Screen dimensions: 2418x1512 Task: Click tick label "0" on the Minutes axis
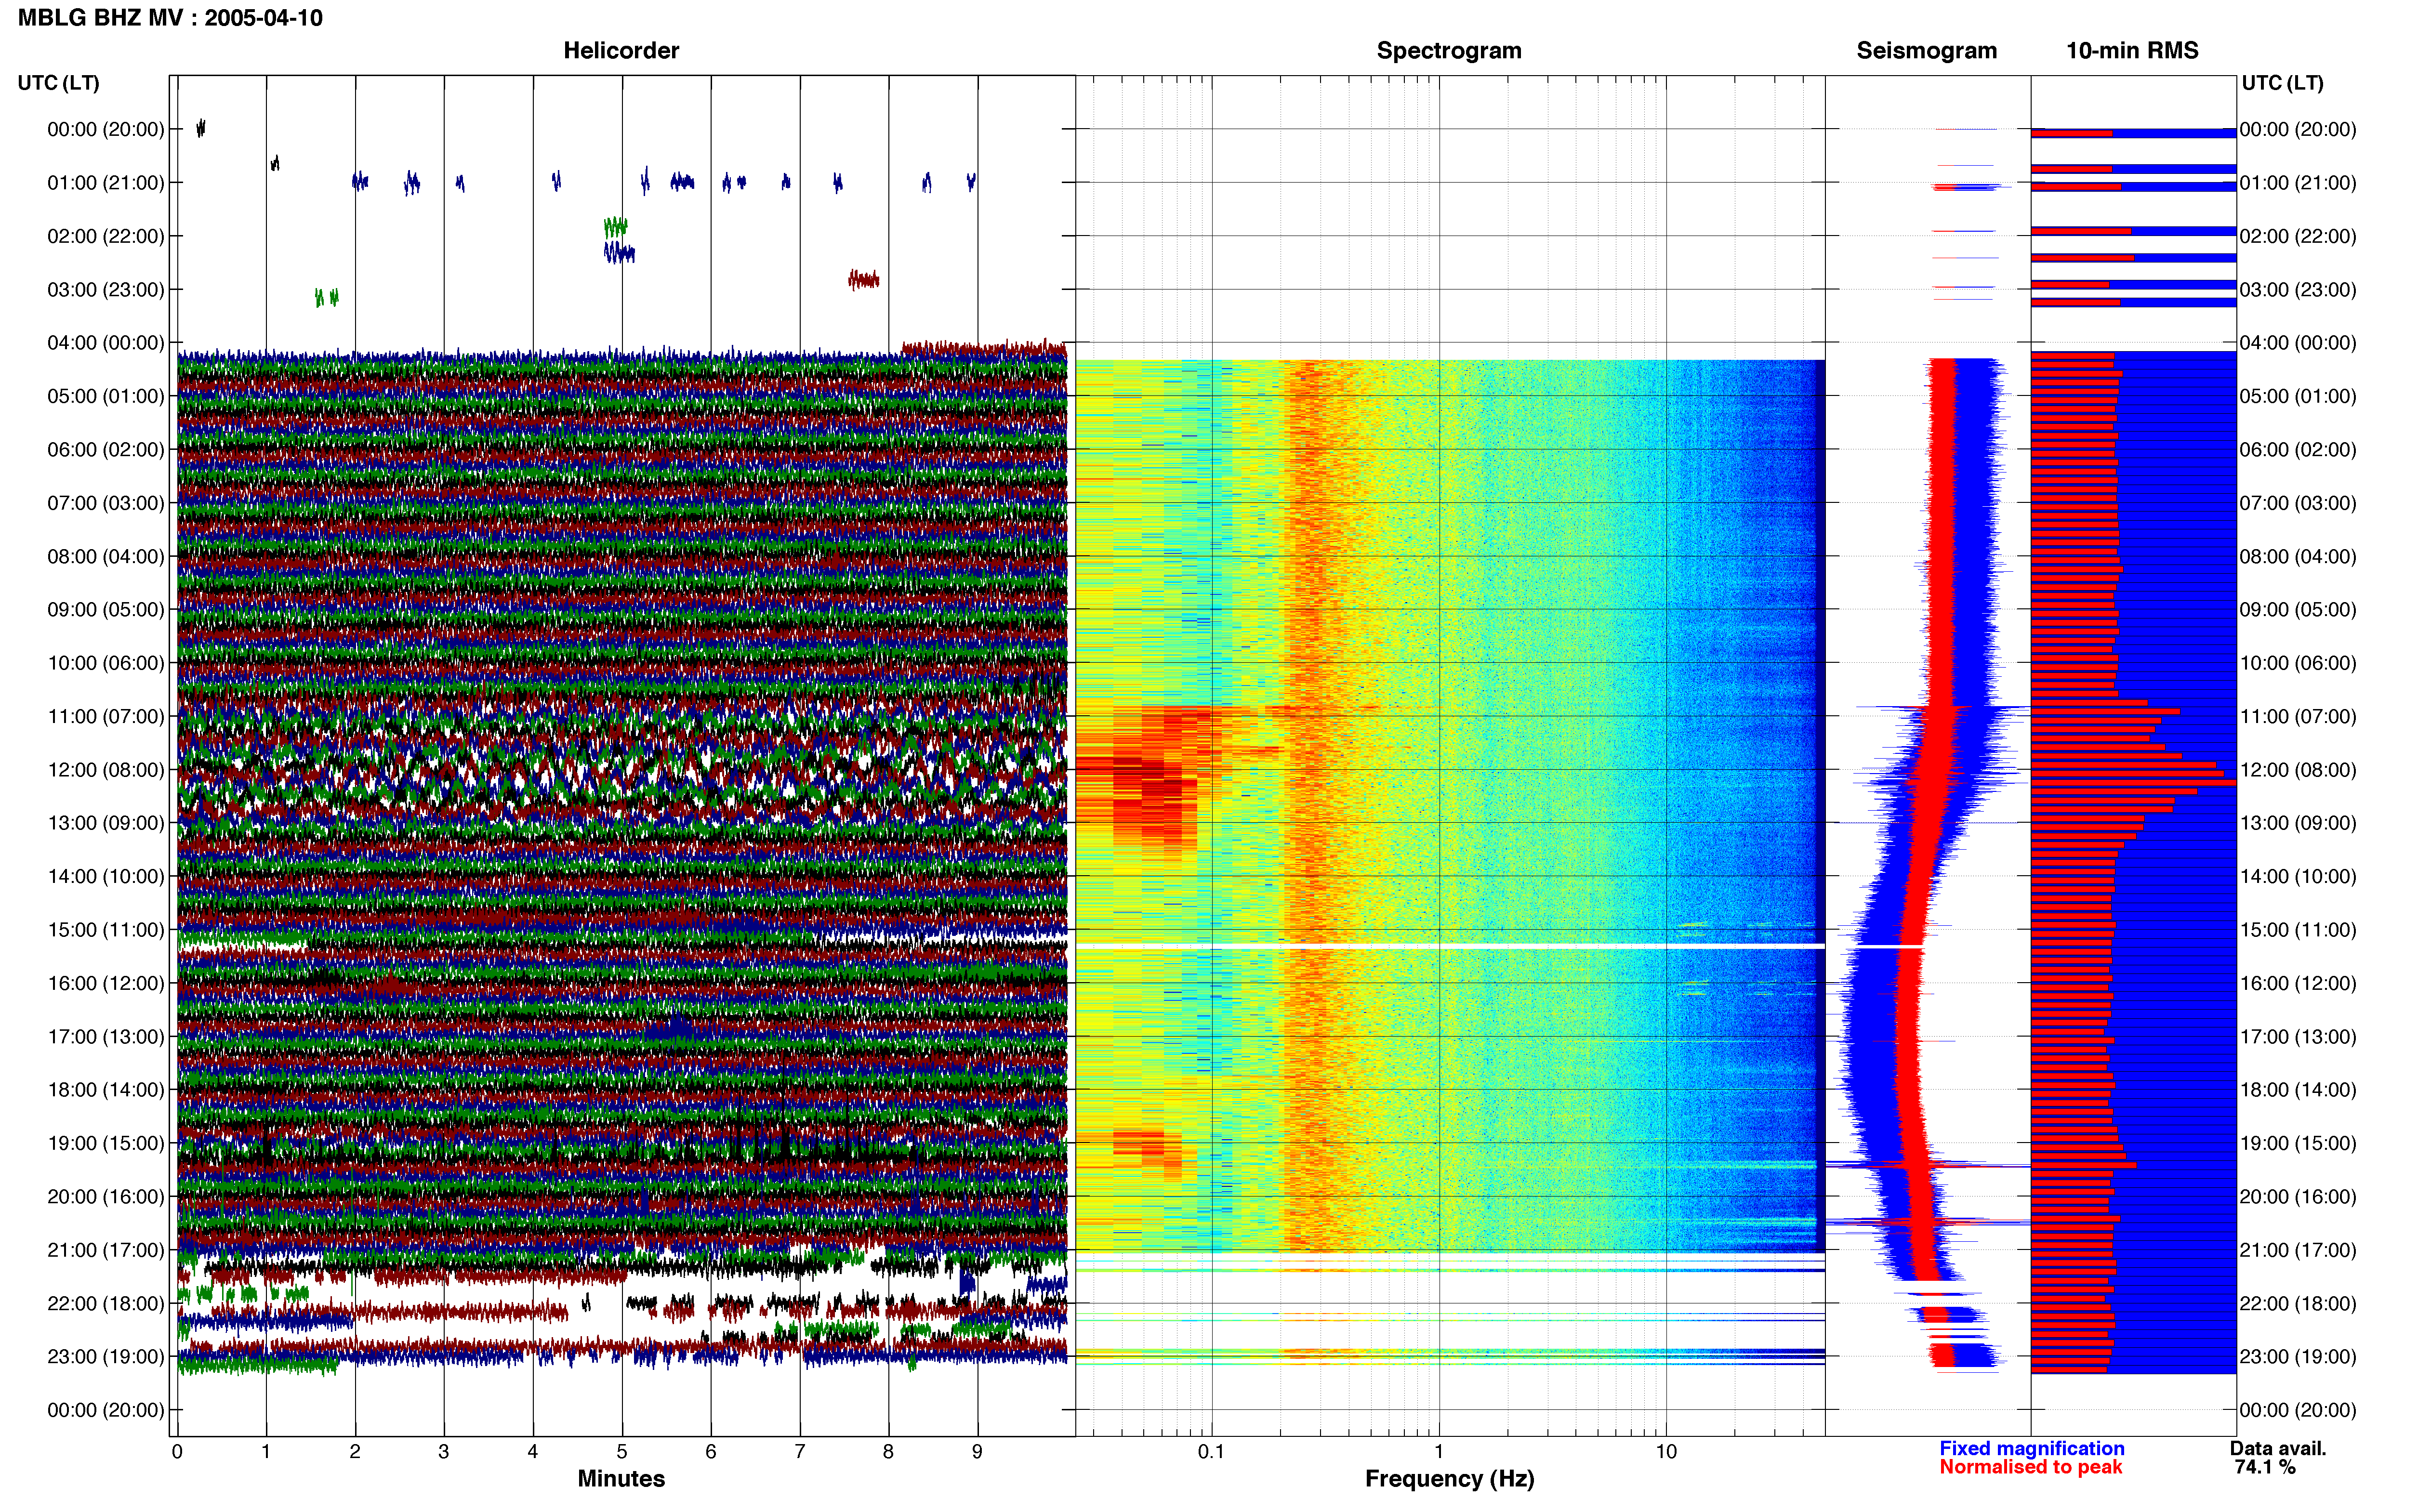pyautogui.click(x=177, y=1452)
